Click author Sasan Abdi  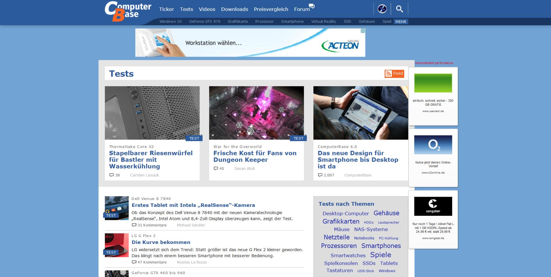tap(244, 169)
